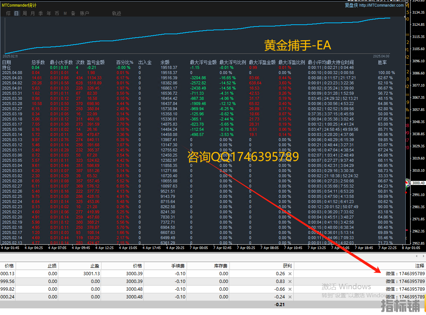The image size is (426, 315).
Task: Close the order with profit 0.26
Action: click(x=290, y=274)
